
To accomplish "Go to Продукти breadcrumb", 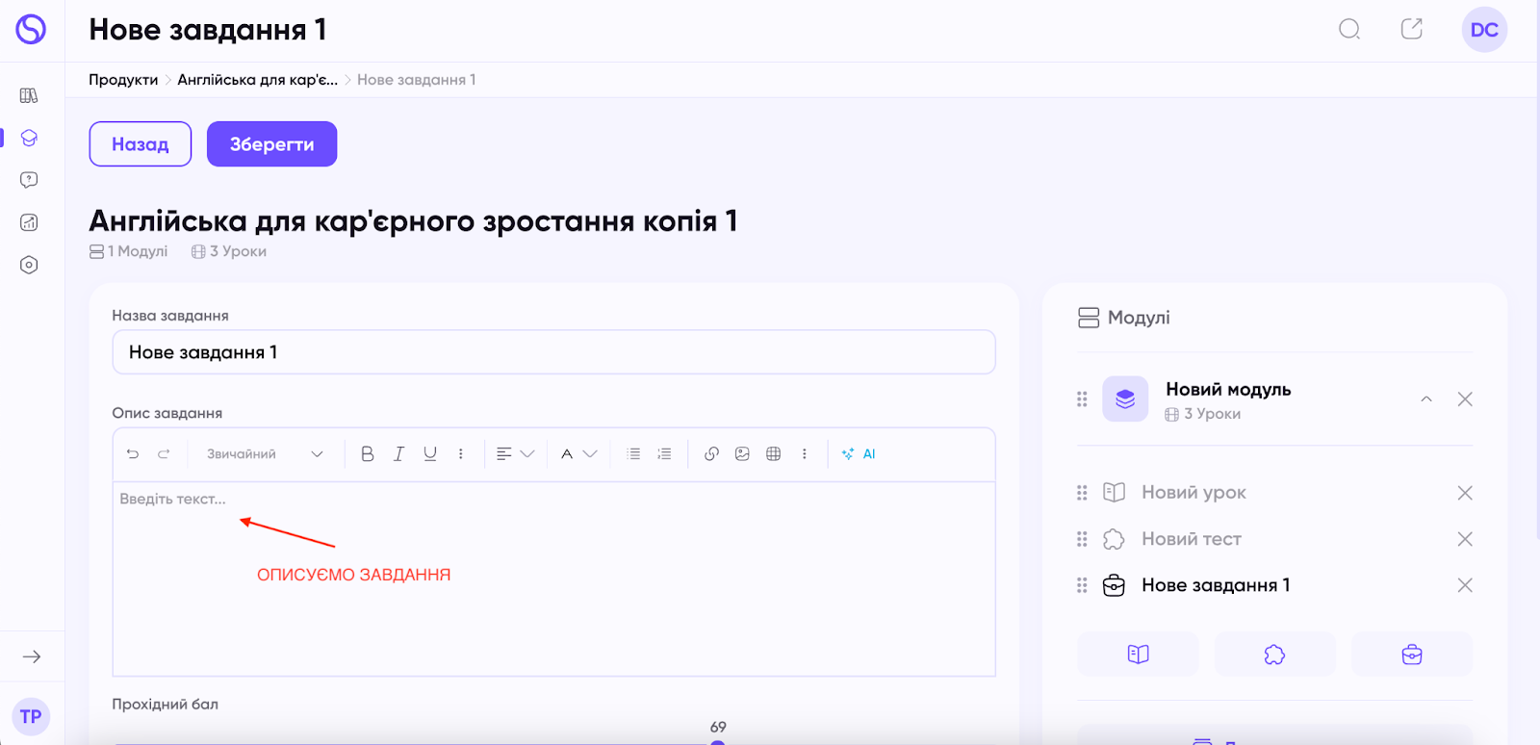I will point(123,80).
